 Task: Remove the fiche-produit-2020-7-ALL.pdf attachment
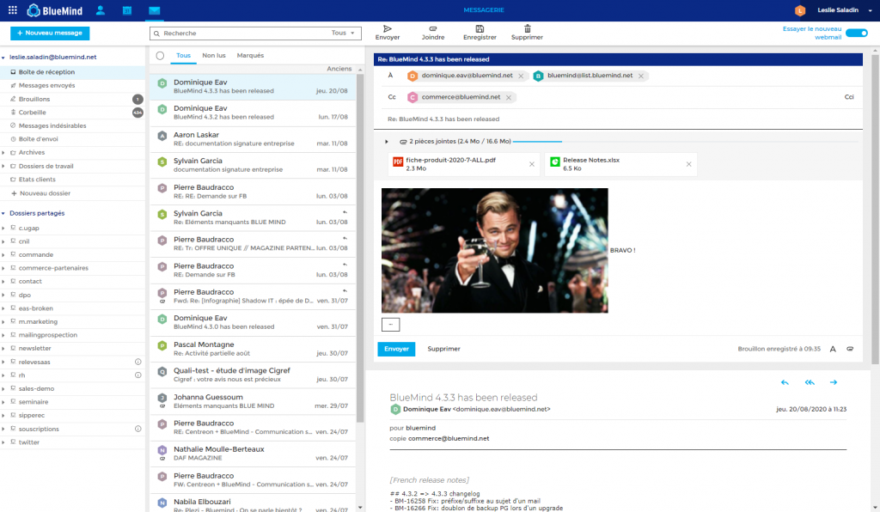click(531, 164)
